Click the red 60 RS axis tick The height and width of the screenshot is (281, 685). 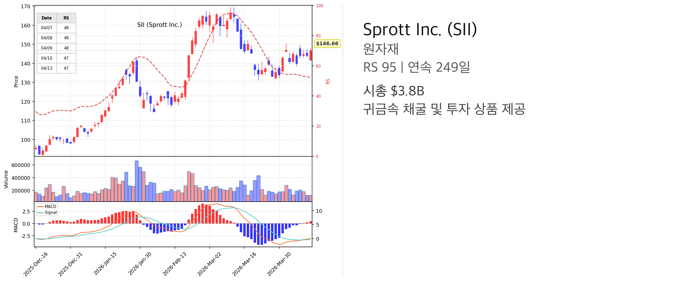[x=318, y=66]
